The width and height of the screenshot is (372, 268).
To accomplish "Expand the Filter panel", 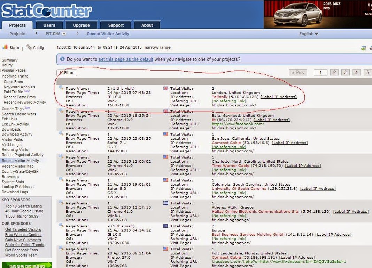I will [67, 73].
